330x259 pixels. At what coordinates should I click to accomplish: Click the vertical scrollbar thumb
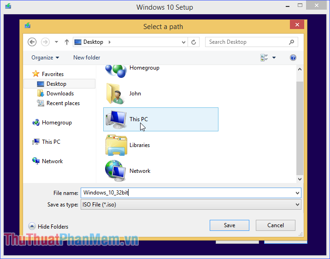pos(300,128)
